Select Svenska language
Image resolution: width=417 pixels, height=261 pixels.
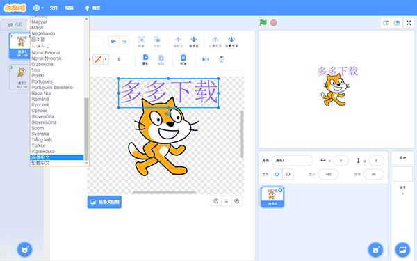click(x=40, y=134)
